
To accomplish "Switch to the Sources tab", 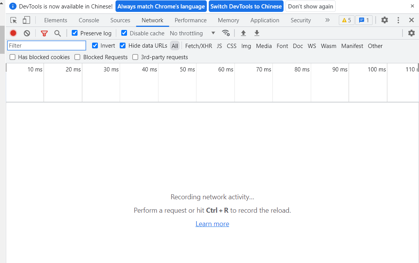I will pyautogui.click(x=120, y=20).
